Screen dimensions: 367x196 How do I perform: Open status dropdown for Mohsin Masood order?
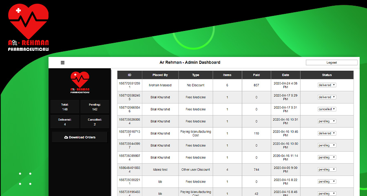pyautogui.click(x=327, y=85)
